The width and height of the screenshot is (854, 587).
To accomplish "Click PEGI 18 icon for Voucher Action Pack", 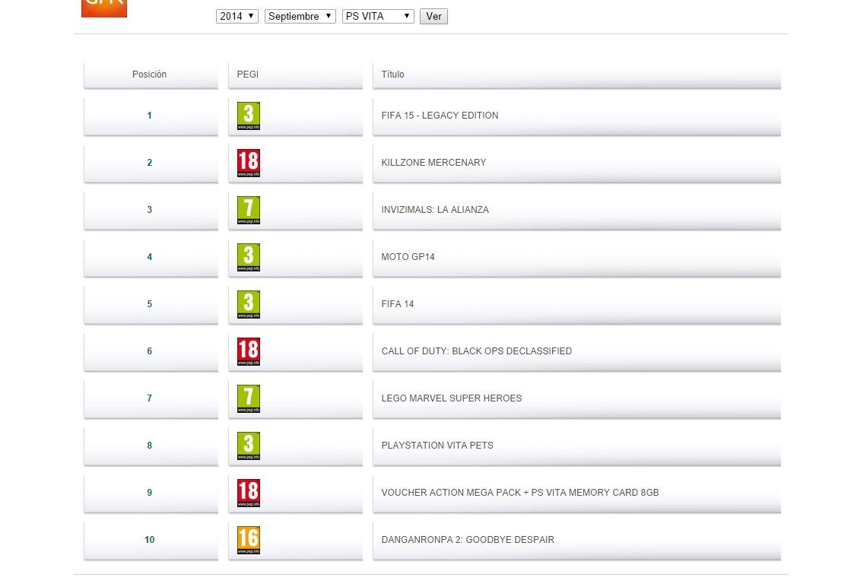I will pos(248,493).
